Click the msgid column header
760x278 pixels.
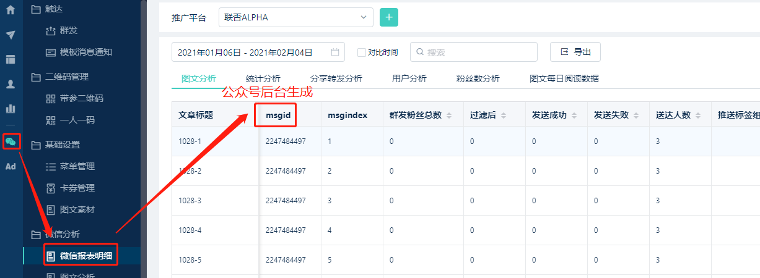pos(278,115)
